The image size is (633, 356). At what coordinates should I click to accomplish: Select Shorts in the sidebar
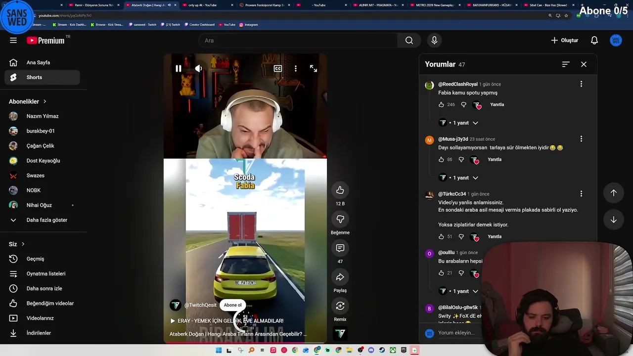point(43,77)
